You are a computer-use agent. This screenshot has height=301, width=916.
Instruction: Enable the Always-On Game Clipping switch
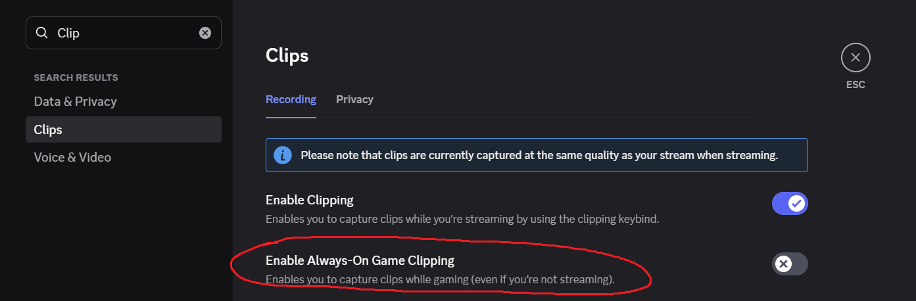[x=789, y=264]
